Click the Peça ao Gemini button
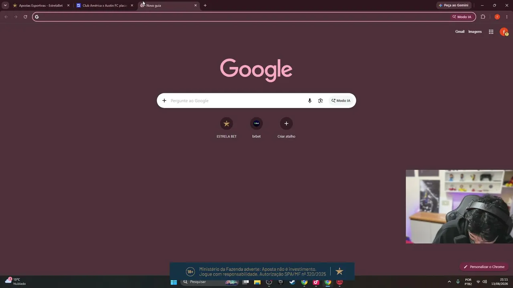This screenshot has height=288, width=513. 453,6
